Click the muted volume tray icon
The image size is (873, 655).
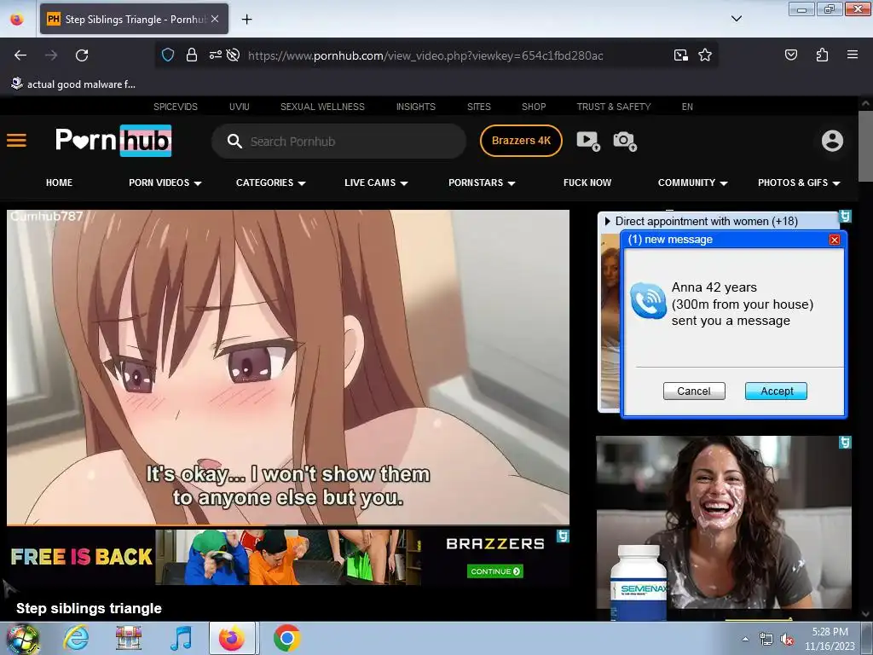[787, 640]
